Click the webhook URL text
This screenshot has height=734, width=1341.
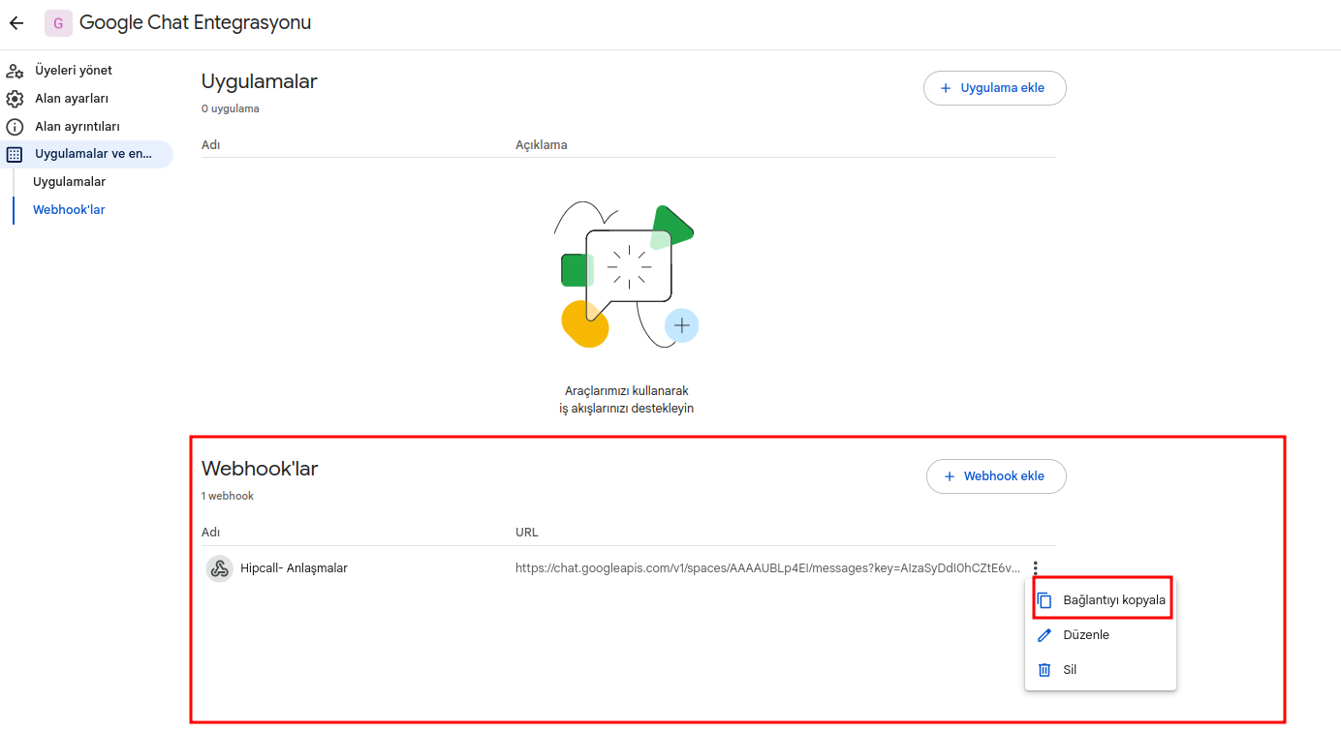tap(766, 568)
